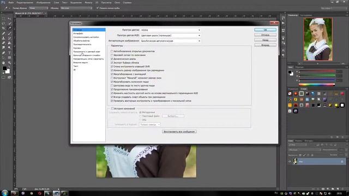Click the green G color slider
Image resolution: width=349 pixels, height=196 pixels.
click(317, 76)
